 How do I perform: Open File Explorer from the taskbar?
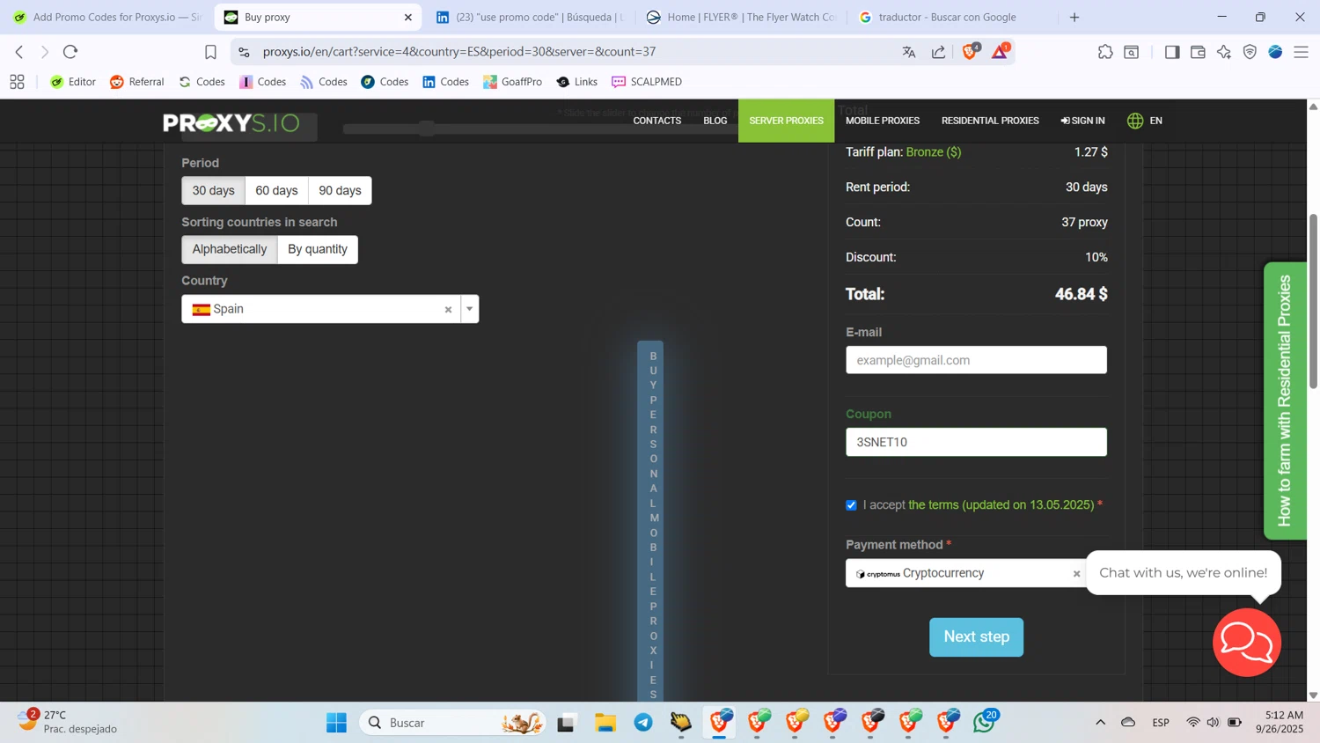pos(605,723)
